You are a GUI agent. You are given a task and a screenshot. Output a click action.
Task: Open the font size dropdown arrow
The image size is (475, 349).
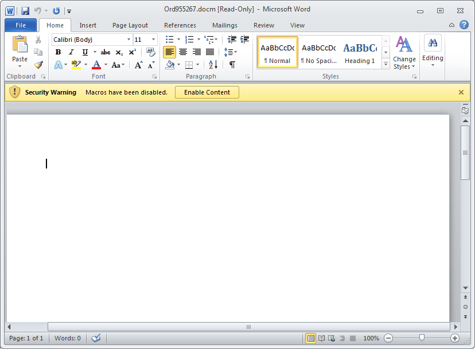(153, 40)
